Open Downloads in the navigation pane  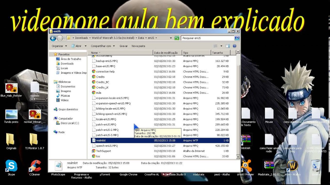pos(67,64)
